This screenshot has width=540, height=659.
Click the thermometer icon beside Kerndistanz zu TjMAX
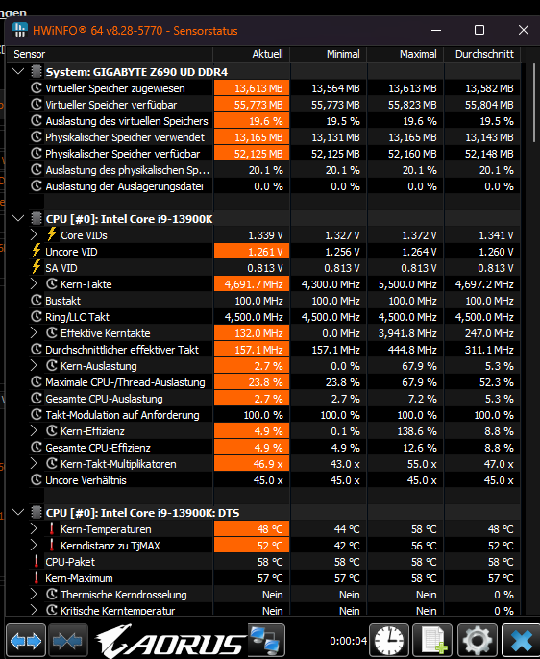pos(52,545)
